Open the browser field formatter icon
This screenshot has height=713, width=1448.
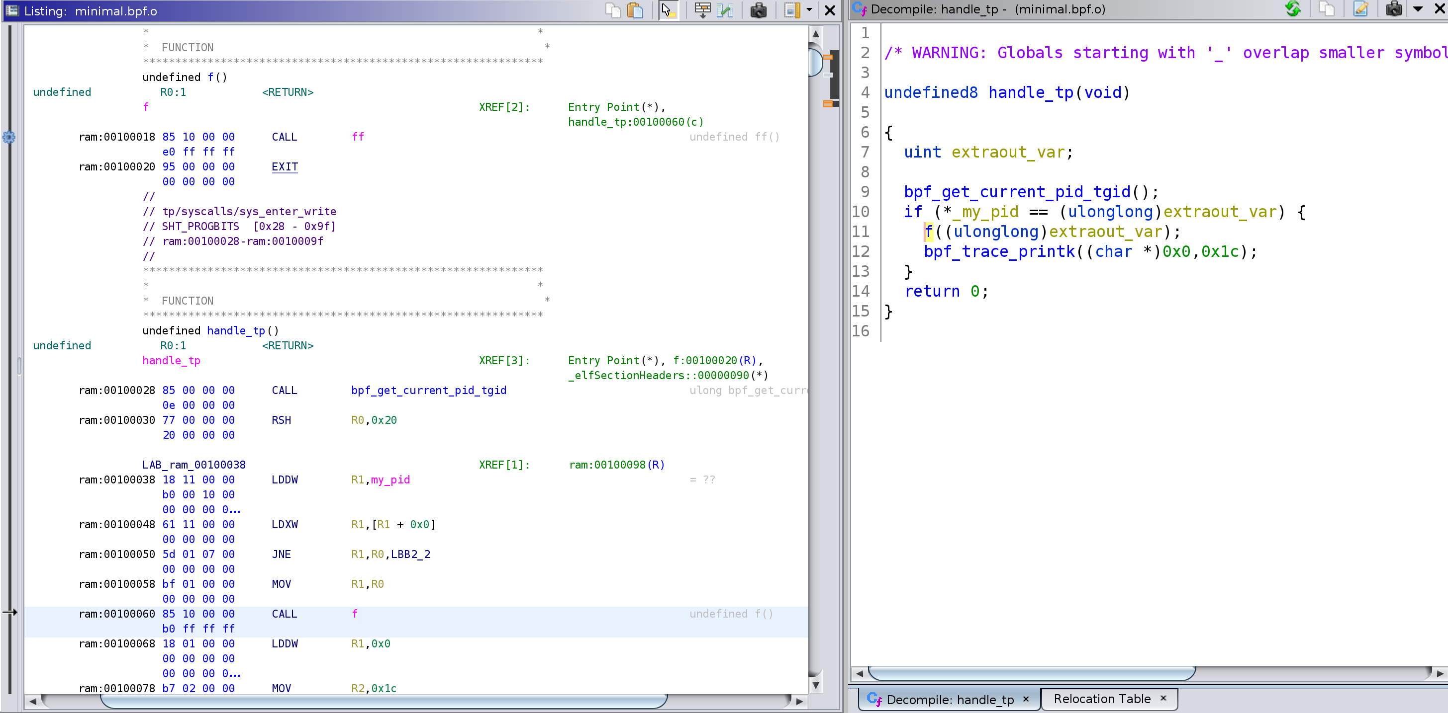703,10
